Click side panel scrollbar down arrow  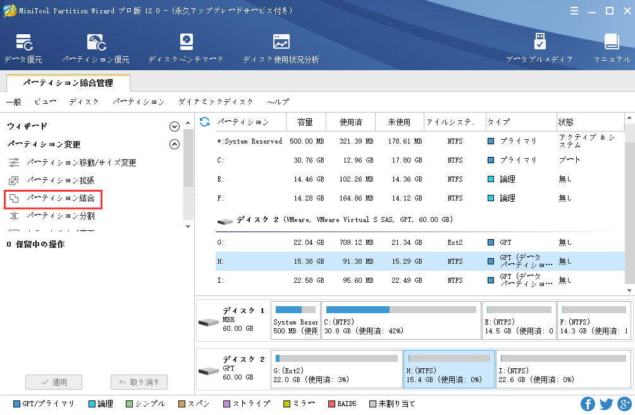[x=188, y=226]
